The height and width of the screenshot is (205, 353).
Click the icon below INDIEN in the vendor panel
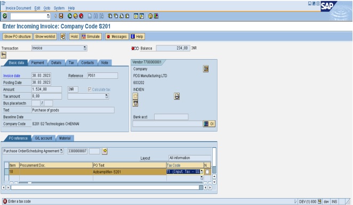(135, 96)
